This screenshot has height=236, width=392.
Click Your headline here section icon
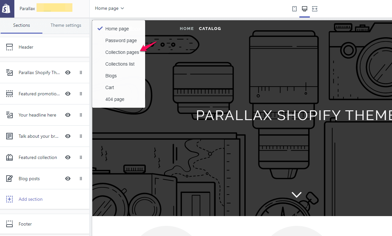click(9, 115)
